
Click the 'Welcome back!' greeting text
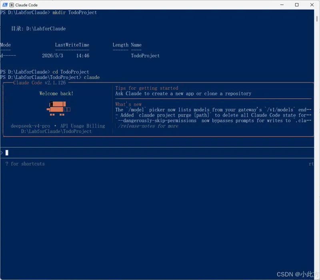[56, 94]
